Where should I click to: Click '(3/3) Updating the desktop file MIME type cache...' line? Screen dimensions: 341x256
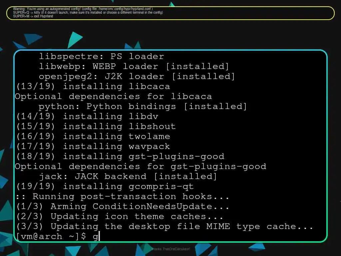[165, 227]
